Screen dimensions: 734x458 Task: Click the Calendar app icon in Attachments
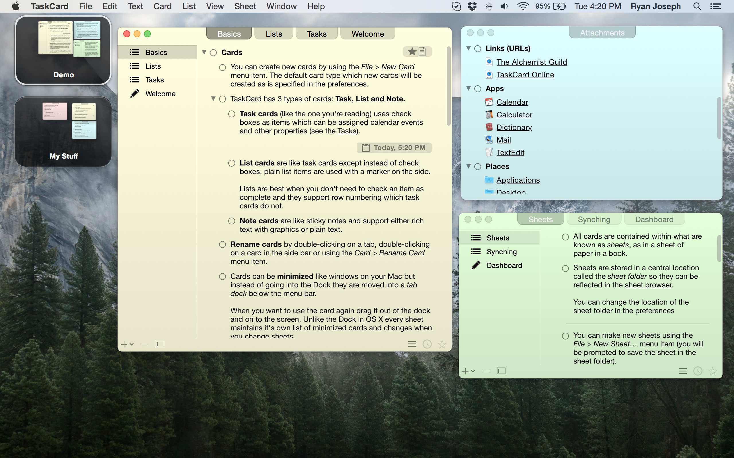coord(489,102)
